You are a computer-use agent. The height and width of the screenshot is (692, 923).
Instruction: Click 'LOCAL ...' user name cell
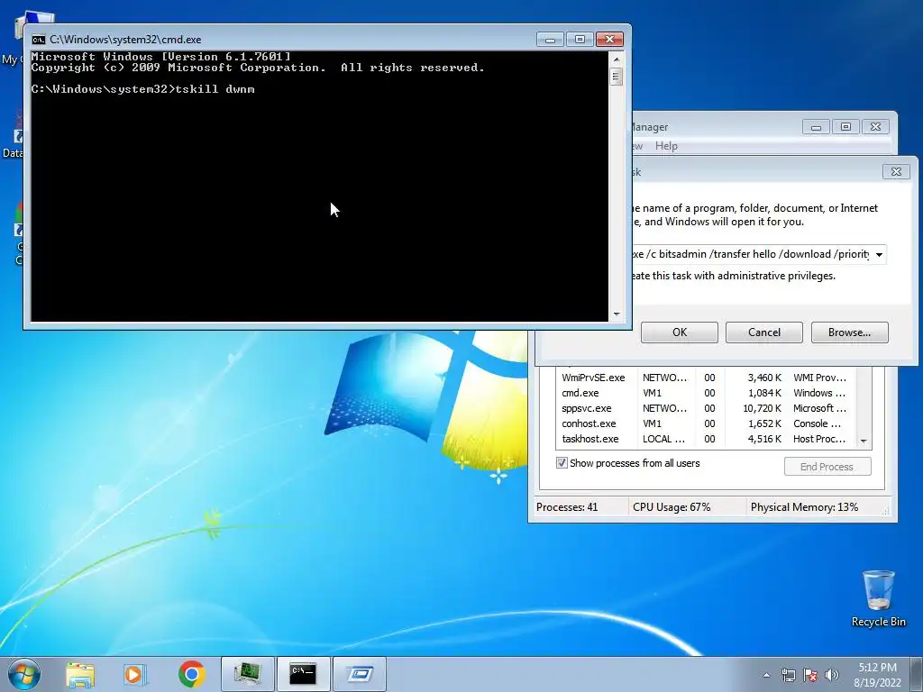663,439
